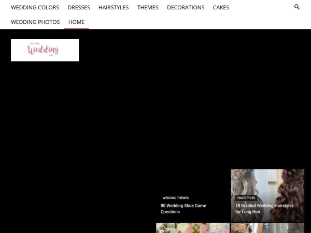Screen dimensions: 311x233
Task: Open the Hairstyles menu item
Action: coord(114,7)
